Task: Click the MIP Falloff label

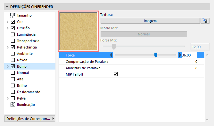Action: [74, 74]
